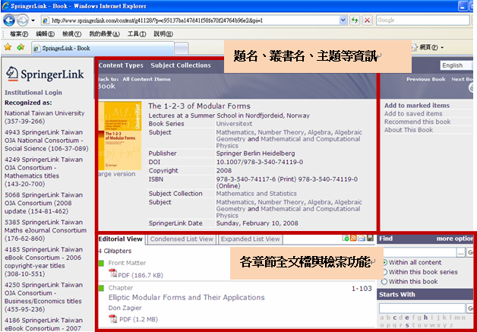Switch to Expanded List View tab

250,239
